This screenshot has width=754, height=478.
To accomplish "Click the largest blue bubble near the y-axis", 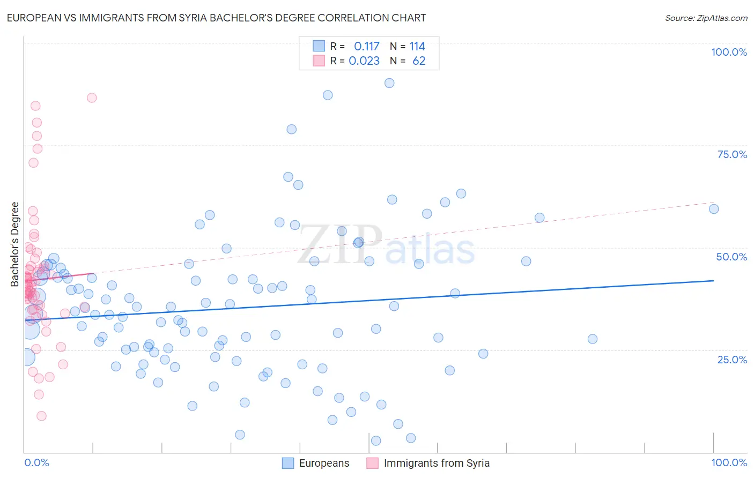I will coord(29,329).
